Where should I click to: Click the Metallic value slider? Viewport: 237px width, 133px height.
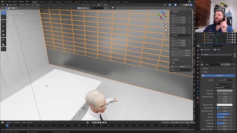[225, 114]
